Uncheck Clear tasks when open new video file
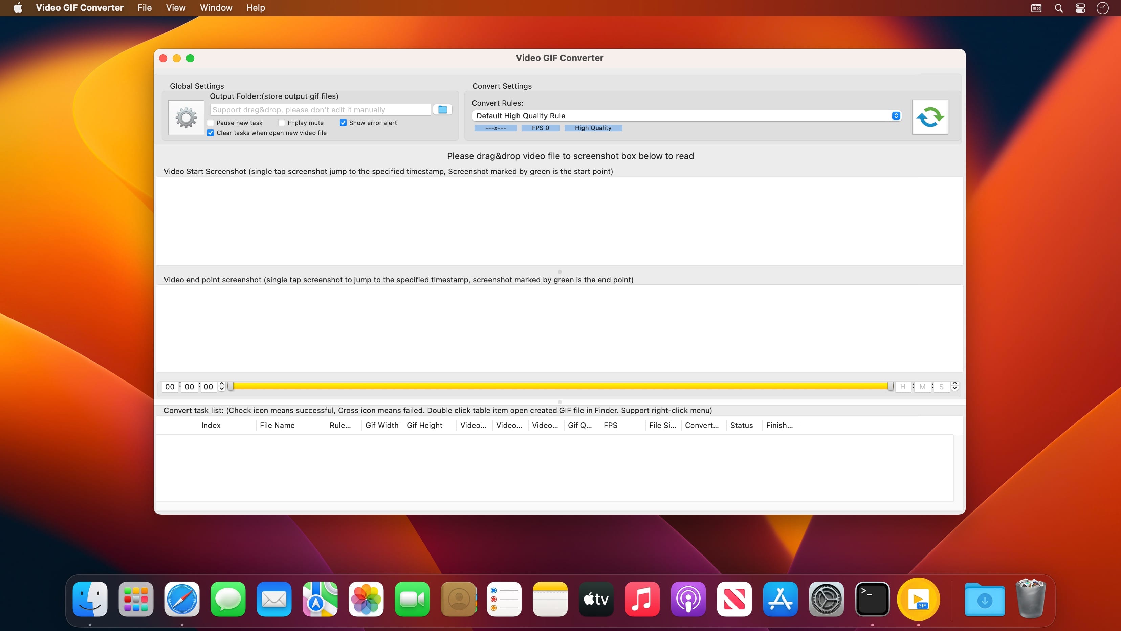 pos(211,133)
